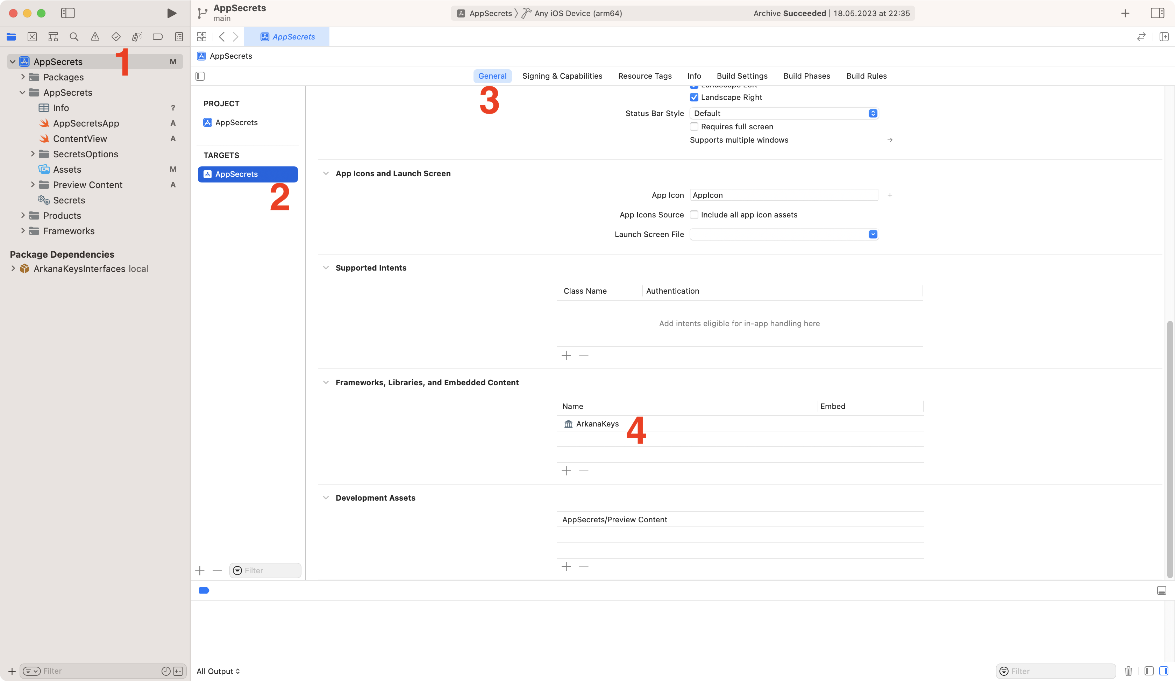Toggle the blue breakpoint activation tag
Image resolution: width=1175 pixels, height=681 pixels.
point(204,590)
